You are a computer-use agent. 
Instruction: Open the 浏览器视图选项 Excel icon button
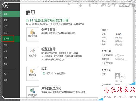33,93
